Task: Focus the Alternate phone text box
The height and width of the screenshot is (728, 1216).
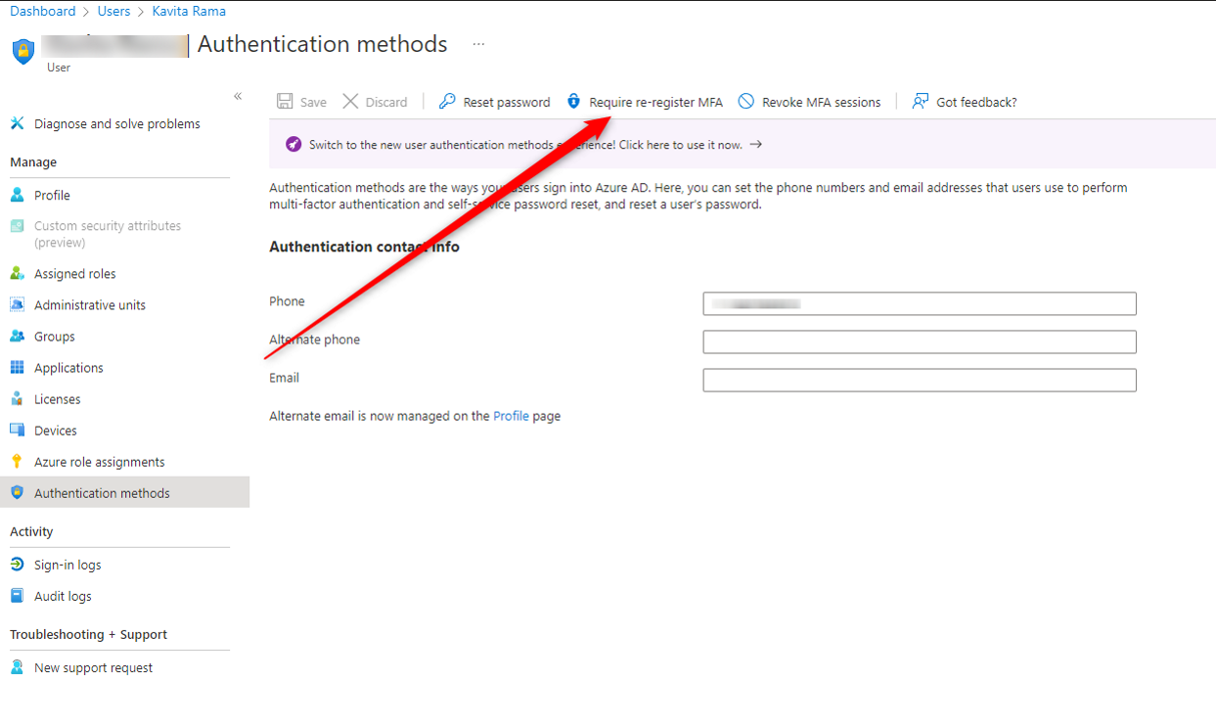Action: click(x=919, y=341)
